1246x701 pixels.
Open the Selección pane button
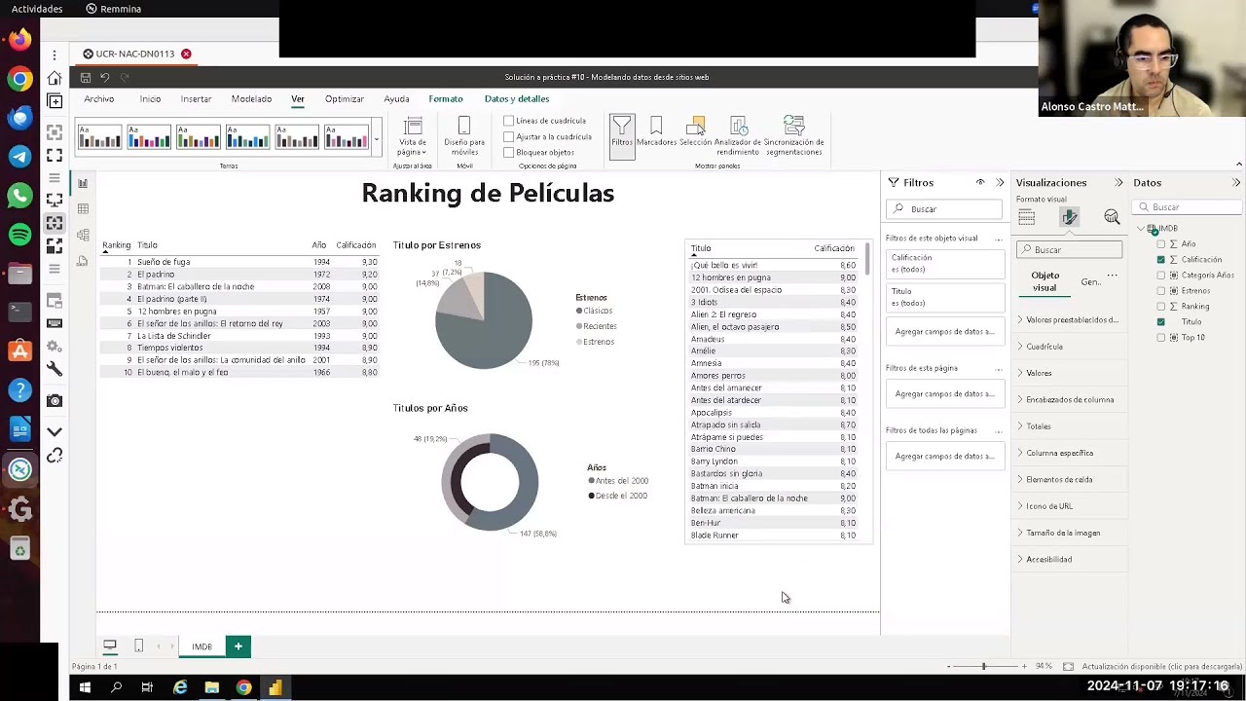tap(695, 131)
